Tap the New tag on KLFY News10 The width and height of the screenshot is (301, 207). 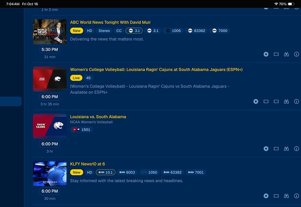[77, 172]
